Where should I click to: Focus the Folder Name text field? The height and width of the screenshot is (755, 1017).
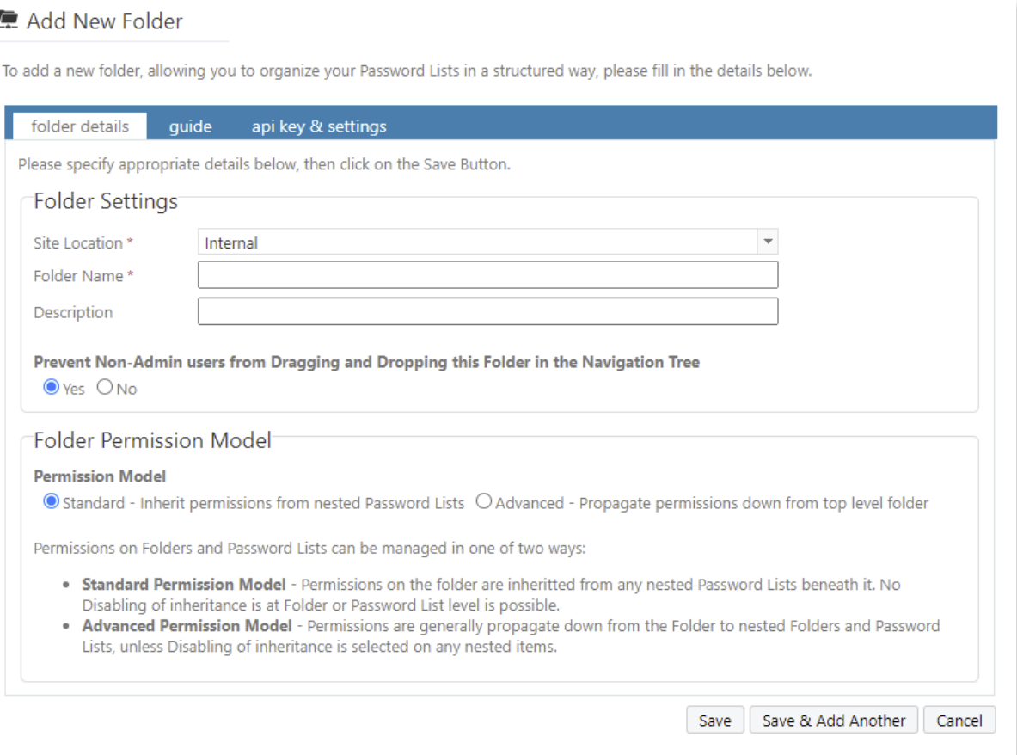click(x=487, y=275)
